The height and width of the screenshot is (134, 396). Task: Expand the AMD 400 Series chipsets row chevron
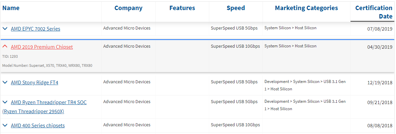(5, 125)
